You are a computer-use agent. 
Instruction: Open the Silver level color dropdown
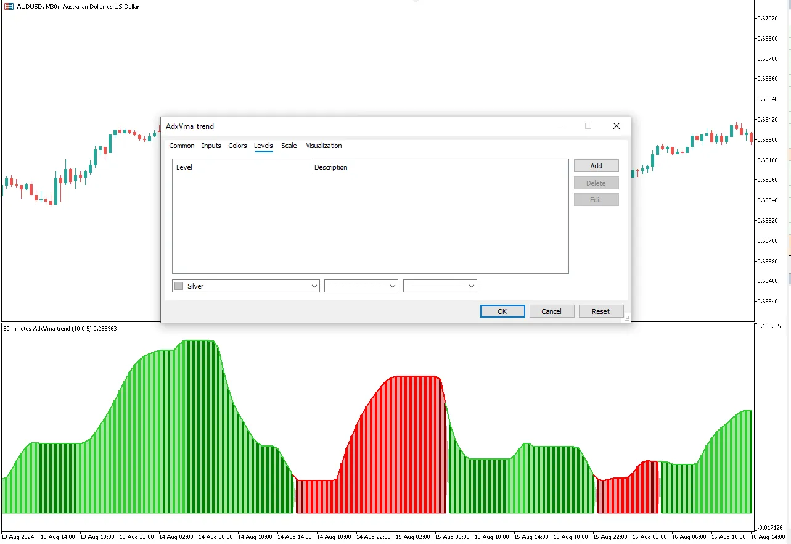coord(246,286)
